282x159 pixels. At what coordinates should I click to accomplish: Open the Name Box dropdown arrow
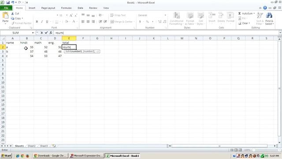[33, 33]
